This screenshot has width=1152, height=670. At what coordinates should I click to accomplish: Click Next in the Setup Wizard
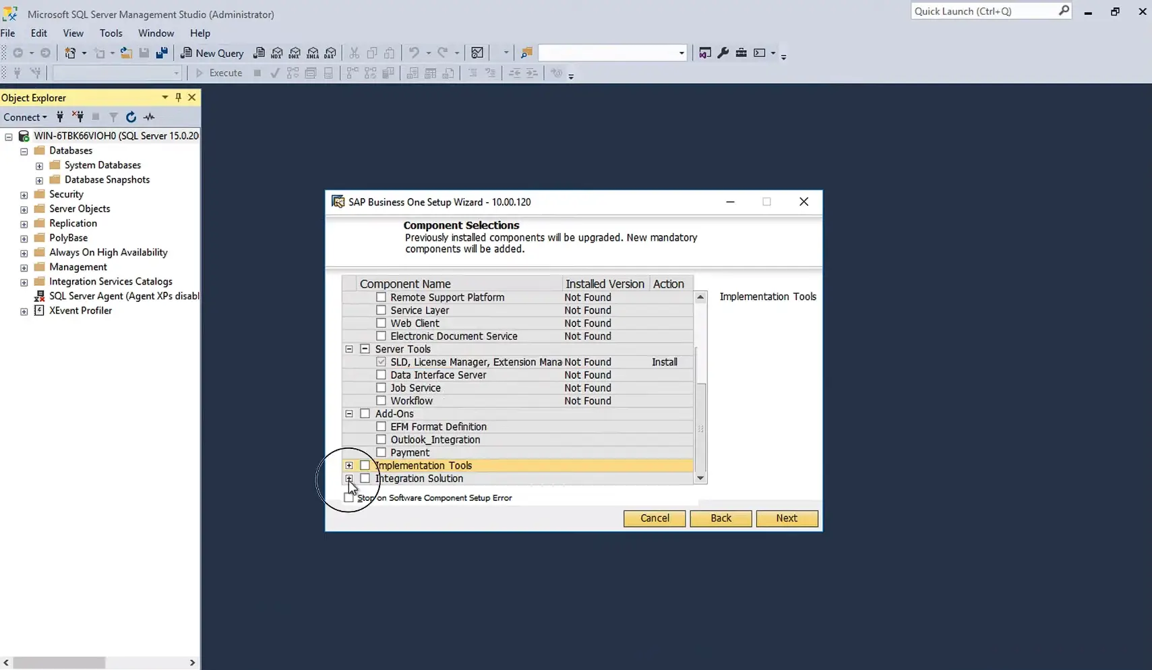[x=787, y=518]
